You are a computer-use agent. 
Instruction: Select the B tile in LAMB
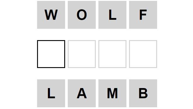click(143, 93)
